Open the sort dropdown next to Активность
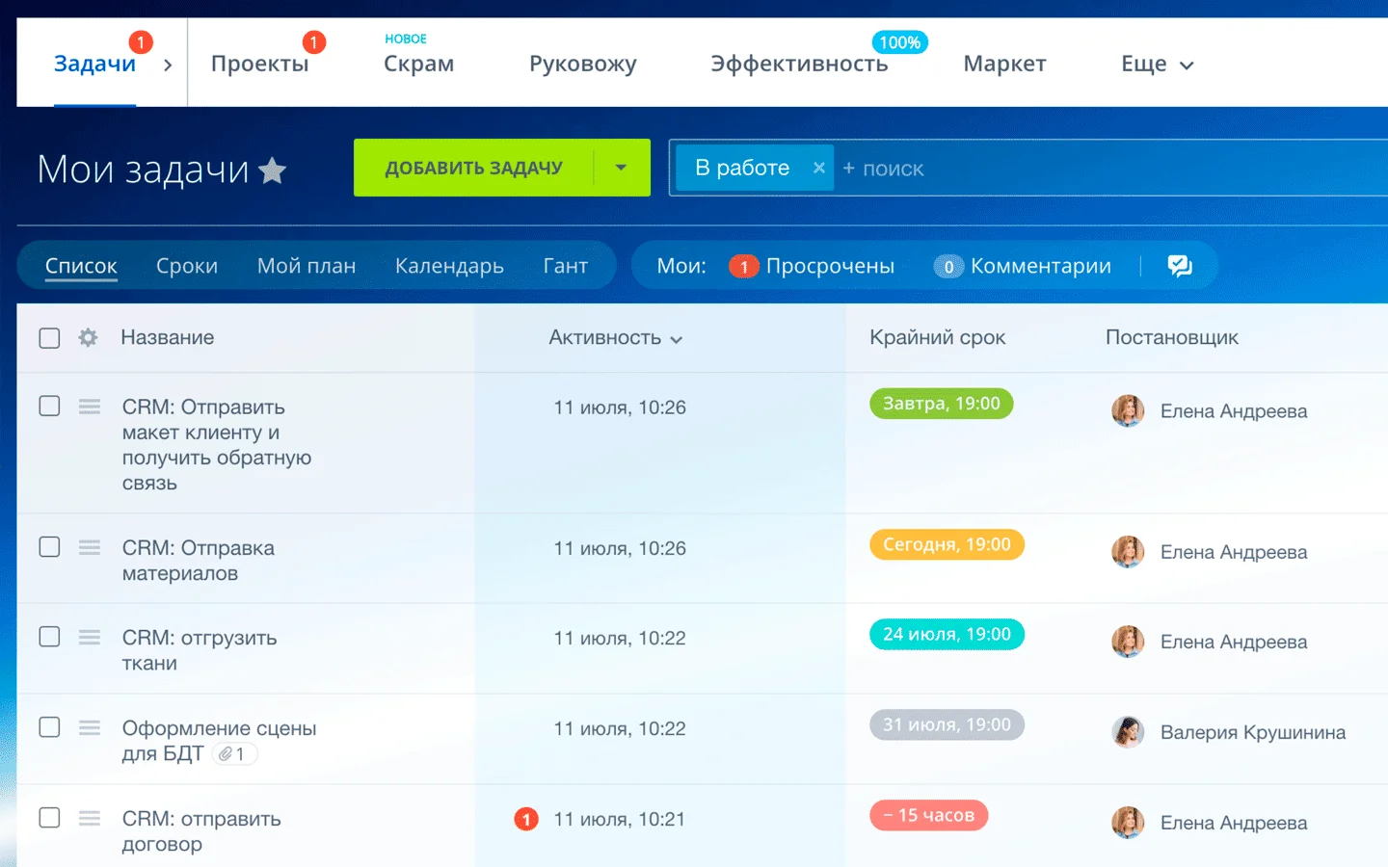The image size is (1388, 867). (x=678, y=339)
